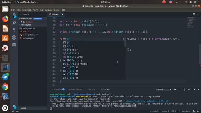Expand the MYSQL section
This screenshot has height=113, width=201.
(x=32, y=108)
